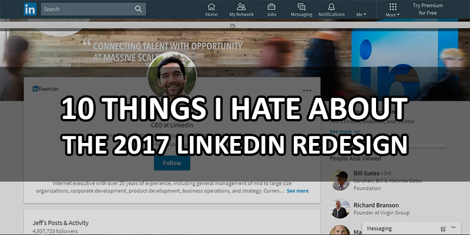The image size is (470, 235).
Task: Open the More apps grid icon
Action: tap(392, 6)
